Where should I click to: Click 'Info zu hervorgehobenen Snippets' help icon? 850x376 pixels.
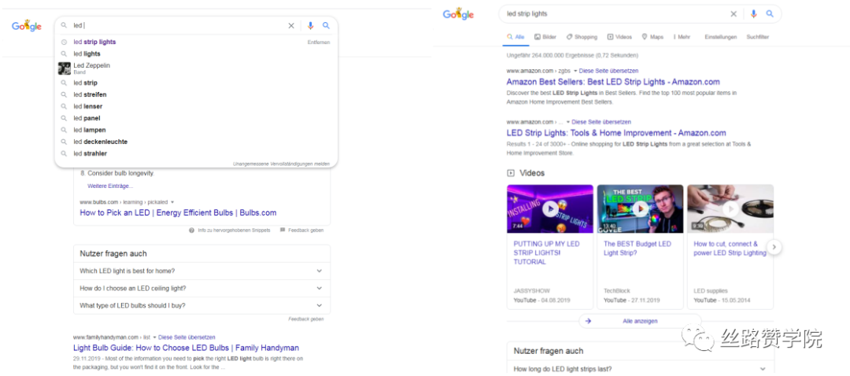pos(191,230)
